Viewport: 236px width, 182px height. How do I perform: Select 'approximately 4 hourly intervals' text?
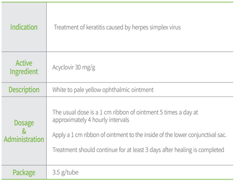[91, 120]
